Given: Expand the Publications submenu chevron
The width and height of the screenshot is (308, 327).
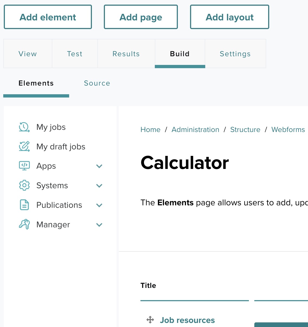Looking at the screenshot, I should (99, 205).
